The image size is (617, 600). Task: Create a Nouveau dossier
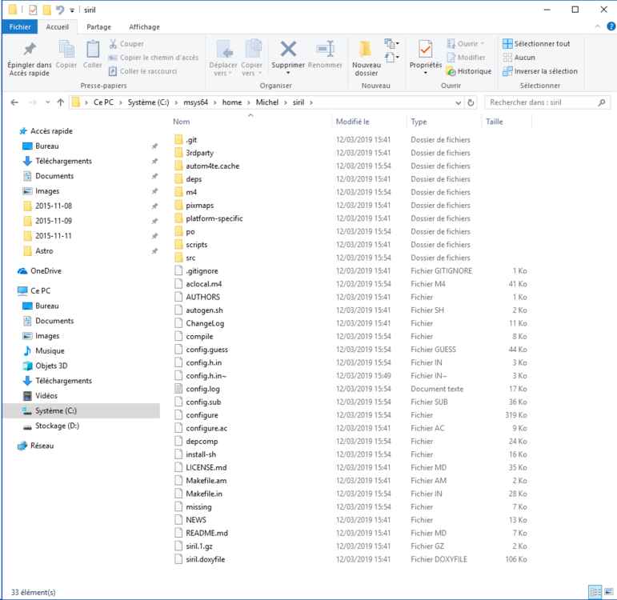(367, 58)
